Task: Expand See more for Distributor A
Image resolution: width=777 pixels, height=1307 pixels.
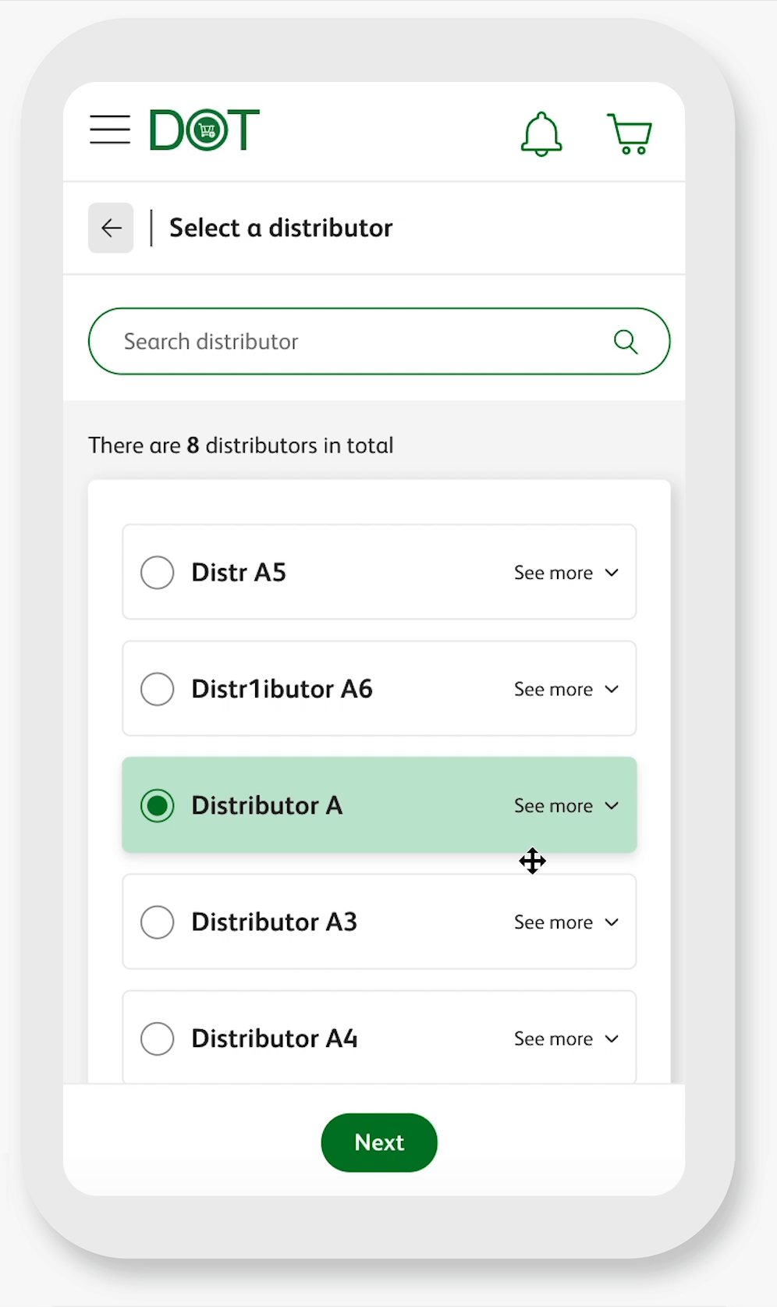Action: (566, 806)
